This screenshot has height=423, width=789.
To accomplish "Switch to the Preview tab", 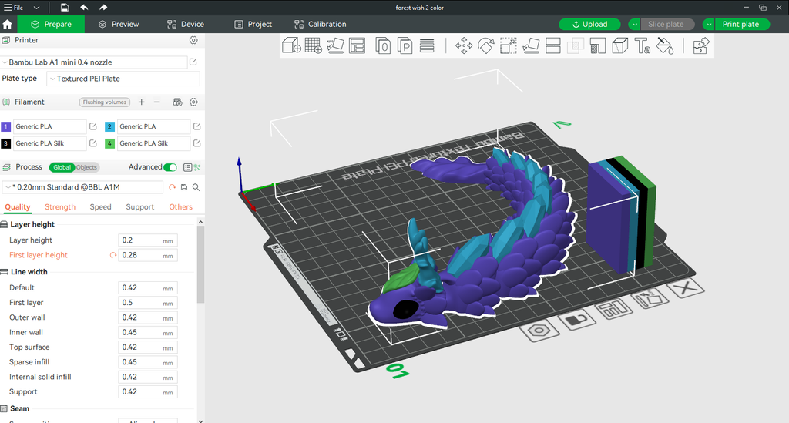I will pos(118,24).
